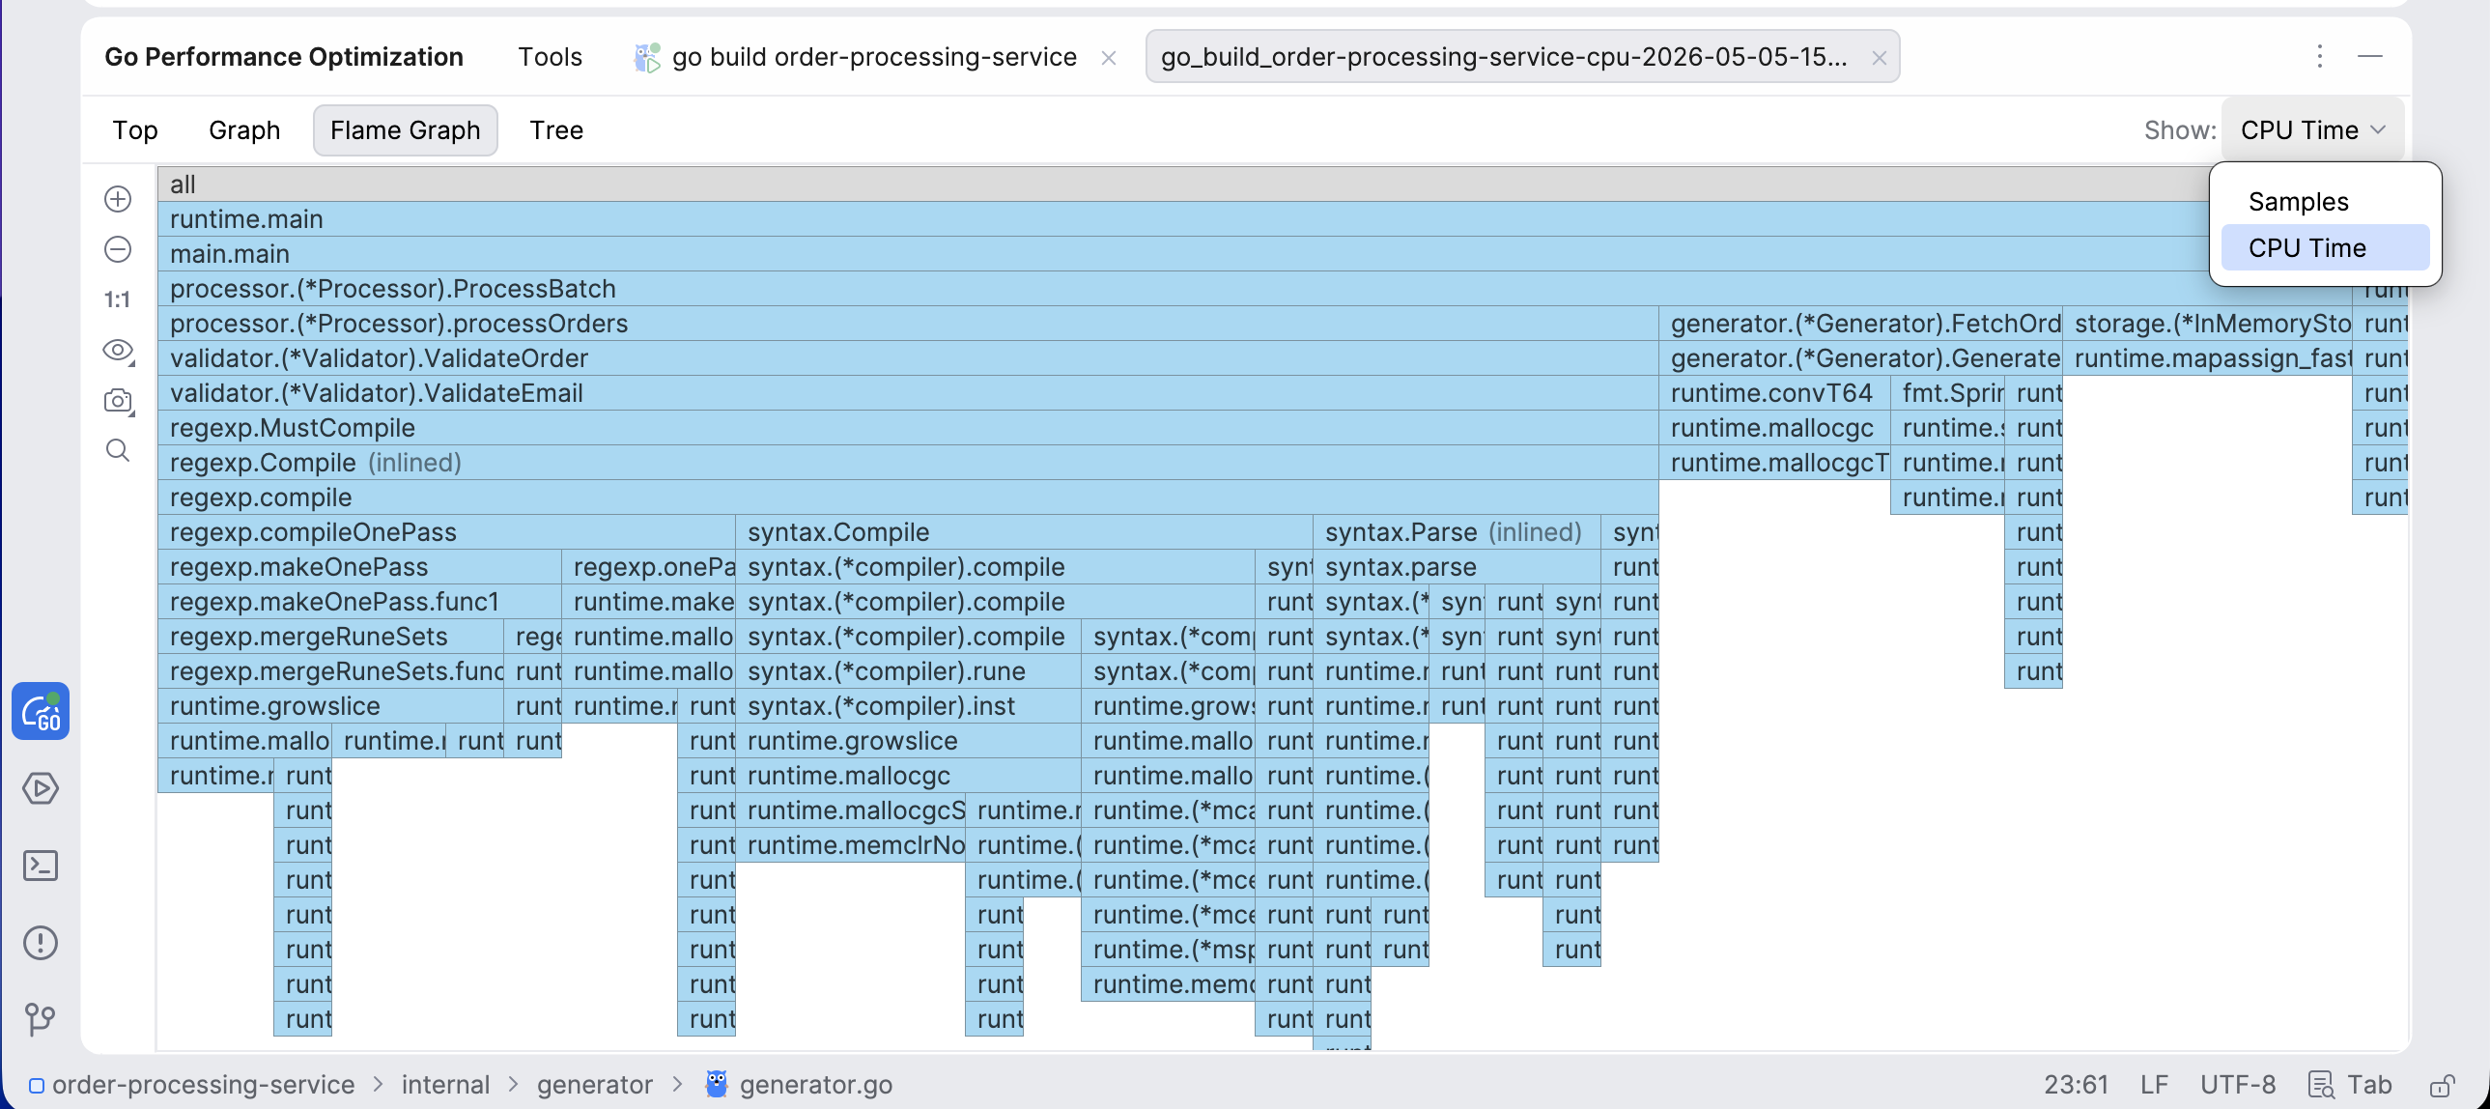The height and width of the screenshot is (1109, 2490).
Task: Click the generator folder breadcrumb
Action: coord(594,1085)
